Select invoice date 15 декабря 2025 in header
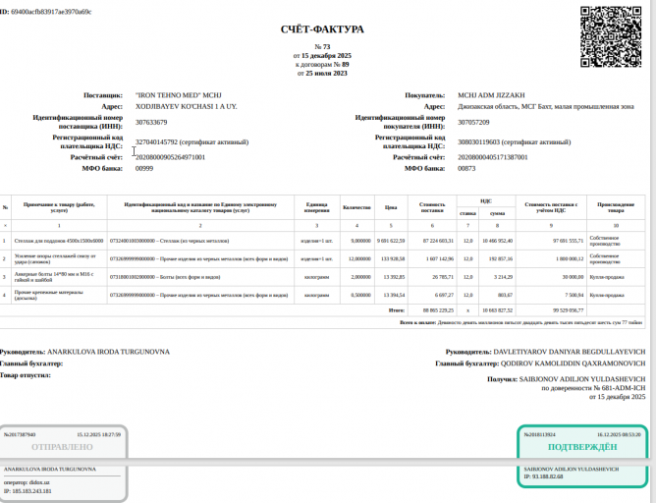 pyautogui.click(x=326, y=56)
